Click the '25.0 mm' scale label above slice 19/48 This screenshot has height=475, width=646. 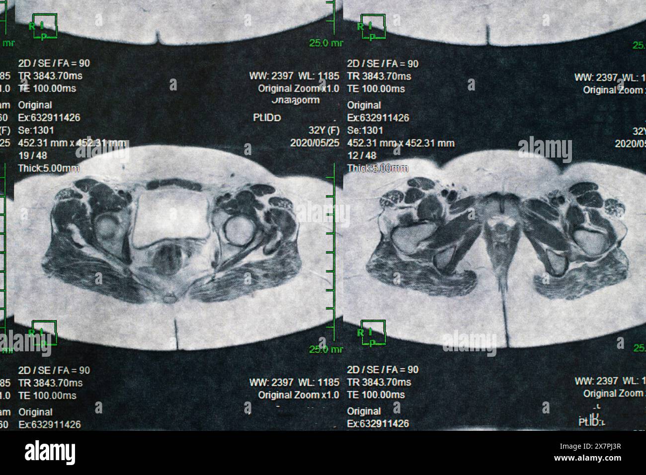coord(326,43)
